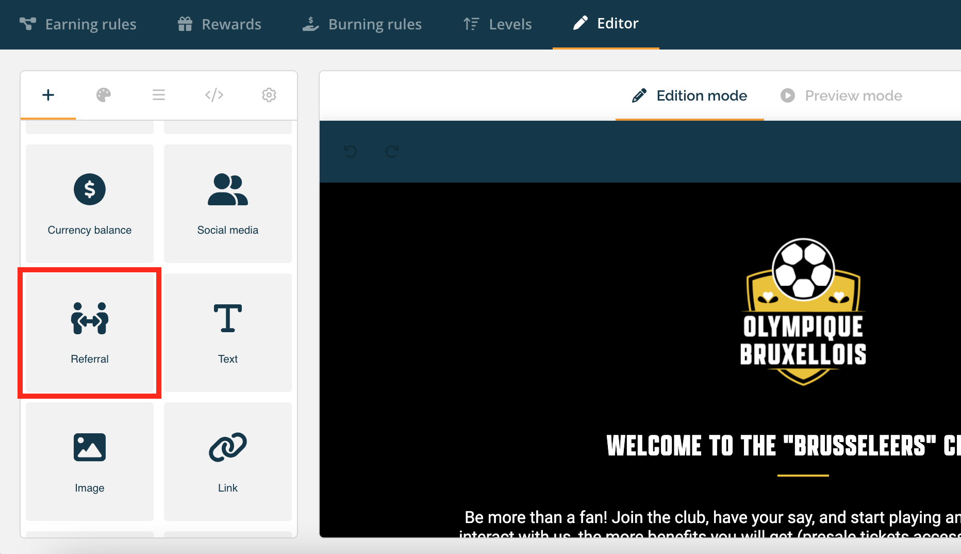This screenshot has width=961, height=554.
Task: Add the Text component
Action: tap(228, 333)
